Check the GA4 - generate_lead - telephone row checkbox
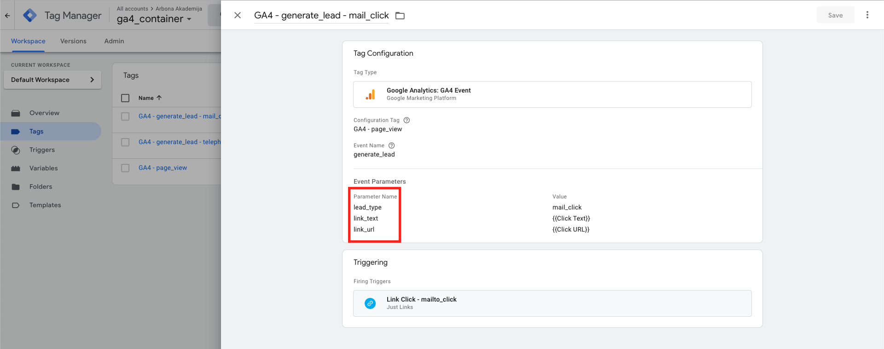 click(x=125, y=142)
